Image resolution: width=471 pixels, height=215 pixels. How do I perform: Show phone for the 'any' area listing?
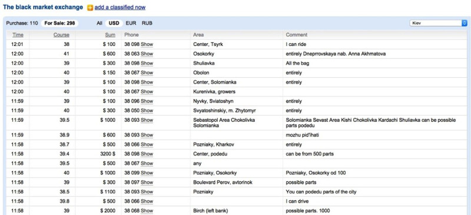[x=147, y=164]
